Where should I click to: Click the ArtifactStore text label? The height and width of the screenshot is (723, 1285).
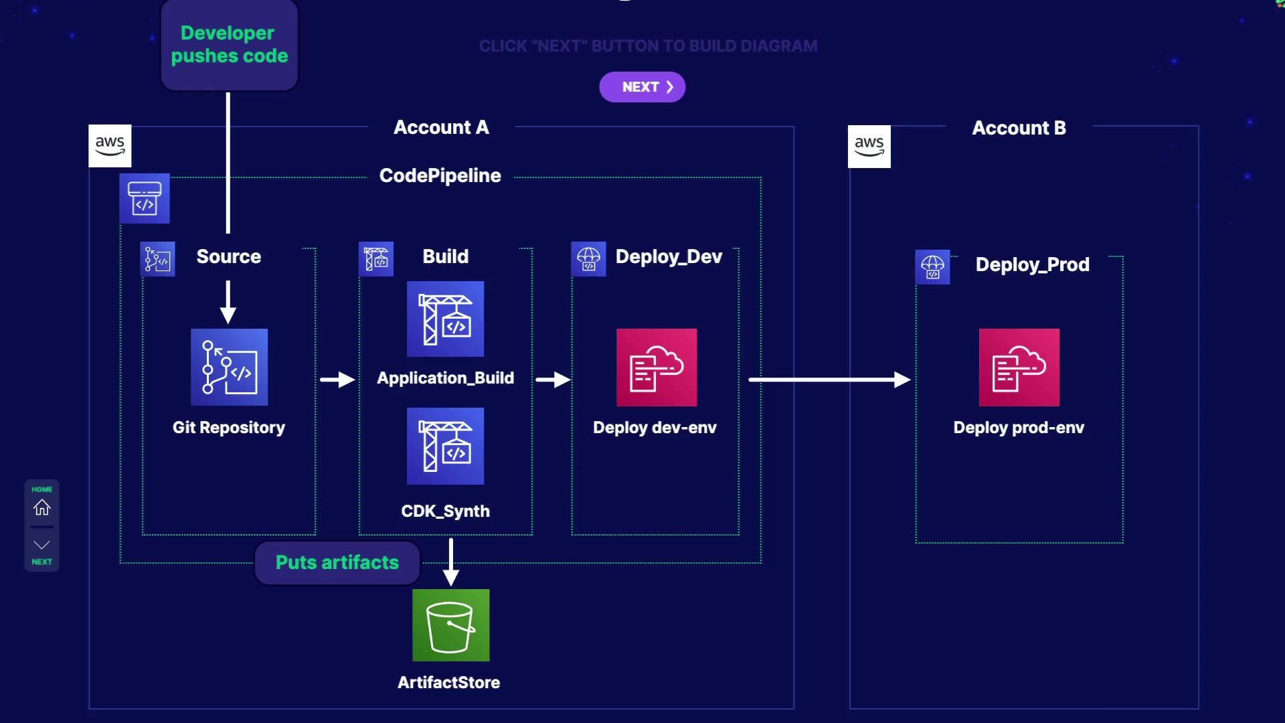pos(448,682)
